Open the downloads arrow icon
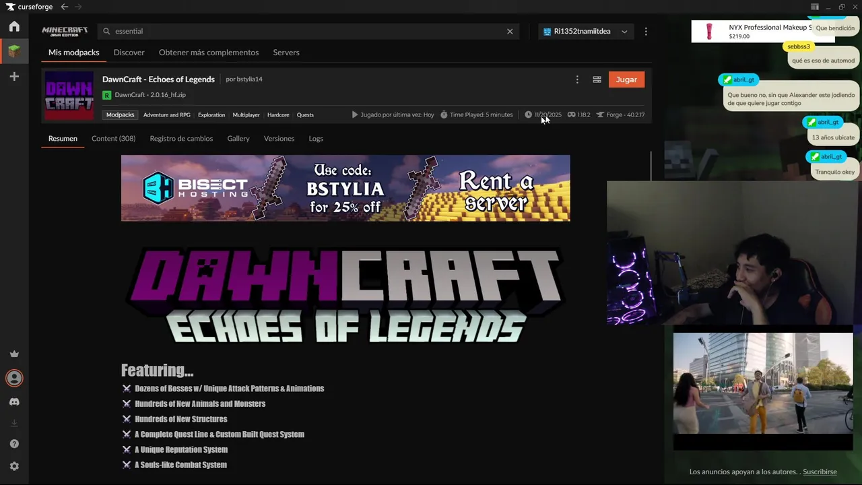The width and height of the screenshot is (862, 485). 14,423
